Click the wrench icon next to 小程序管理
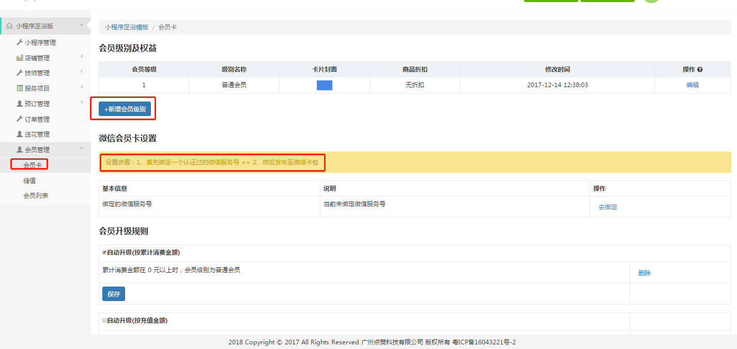The image size is (737, 349). click(20, 42)
